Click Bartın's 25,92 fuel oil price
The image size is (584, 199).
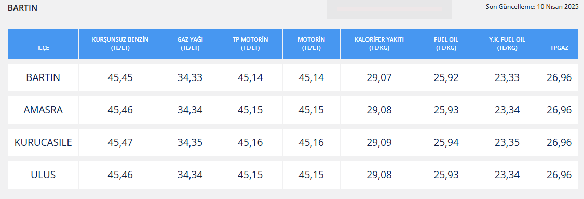coord(446,77)
